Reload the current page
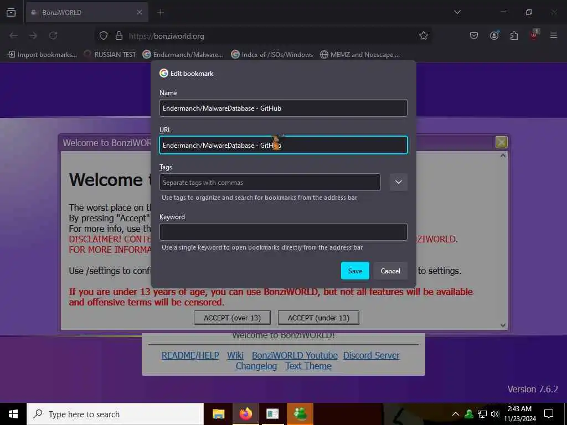Image resolution: width=567 pixels, height=425 pixels. tap(53, 36)
